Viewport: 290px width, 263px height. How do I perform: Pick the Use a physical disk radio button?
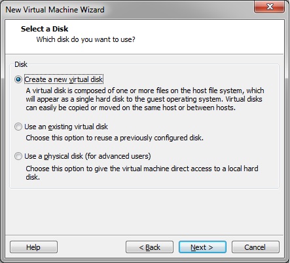pyautogui.click(x=18, y=156)
